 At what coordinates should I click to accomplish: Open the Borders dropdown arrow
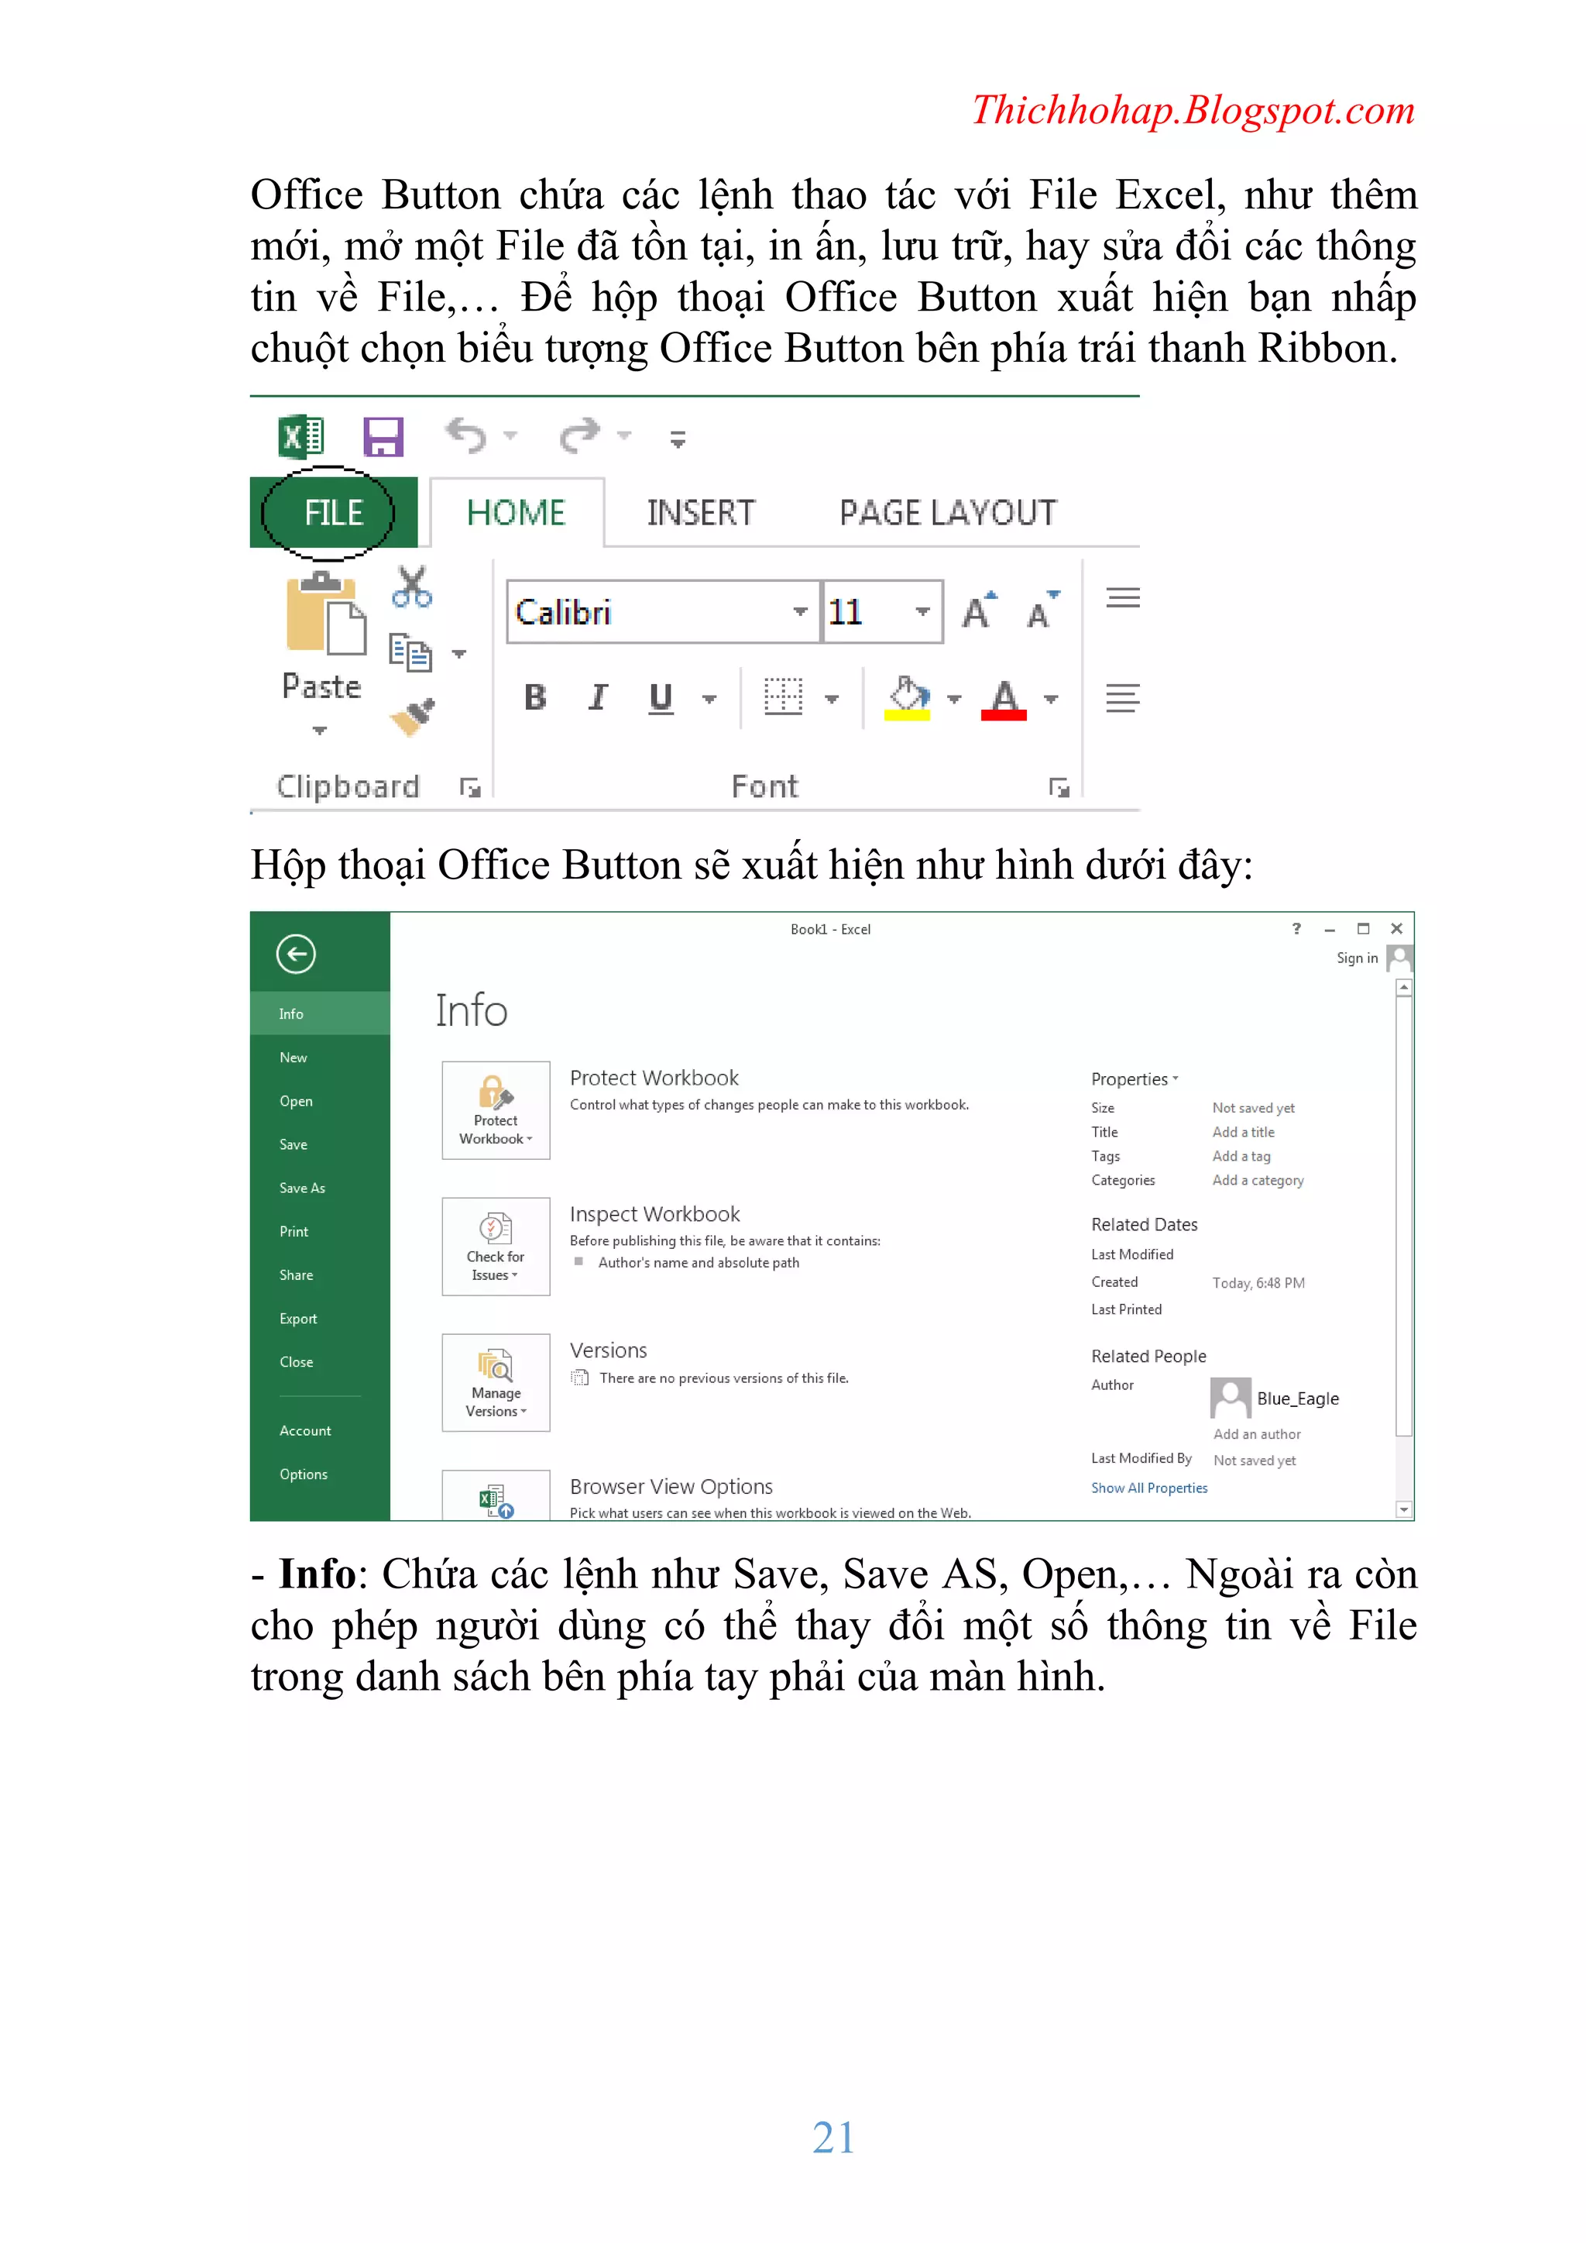tap(832, 699)
